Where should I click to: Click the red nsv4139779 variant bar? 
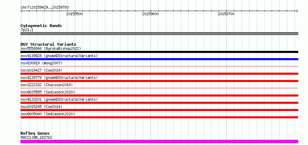(x=159, y=81)
